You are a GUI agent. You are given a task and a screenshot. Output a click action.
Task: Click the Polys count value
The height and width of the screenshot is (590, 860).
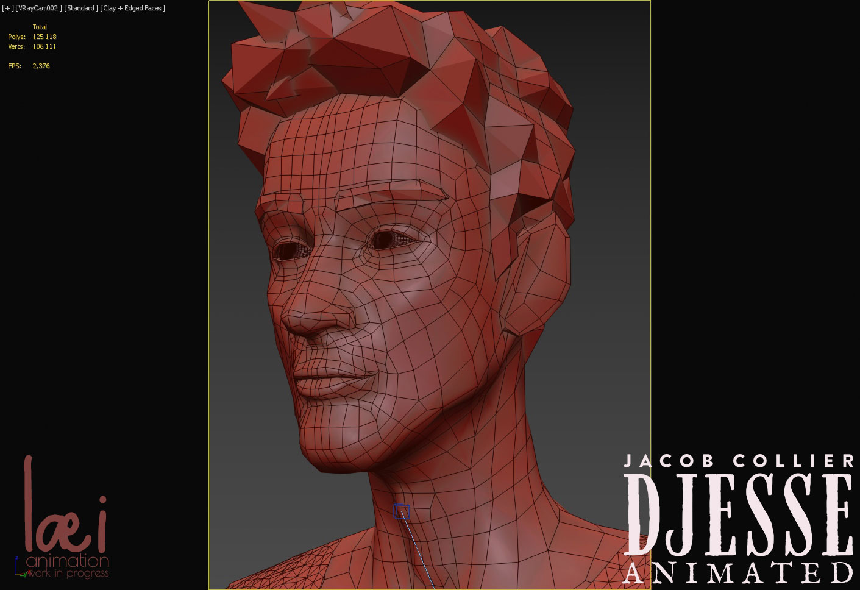point(44,37)
